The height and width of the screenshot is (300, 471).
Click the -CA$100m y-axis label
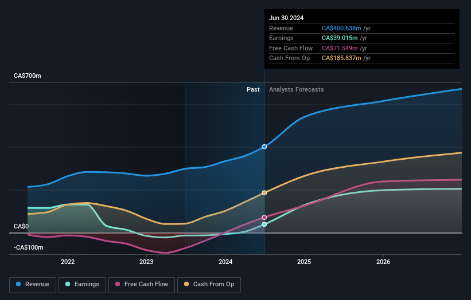29,247
